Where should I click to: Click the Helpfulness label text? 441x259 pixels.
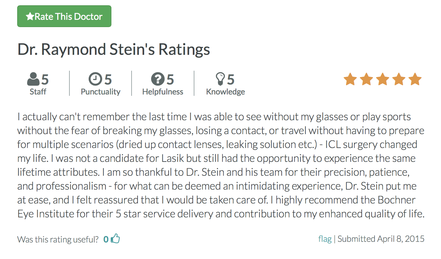[163, 92]
